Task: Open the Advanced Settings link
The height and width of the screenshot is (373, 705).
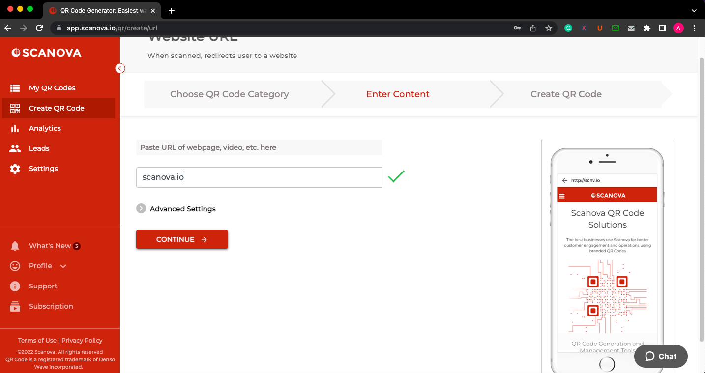Action: pos(183,209)
